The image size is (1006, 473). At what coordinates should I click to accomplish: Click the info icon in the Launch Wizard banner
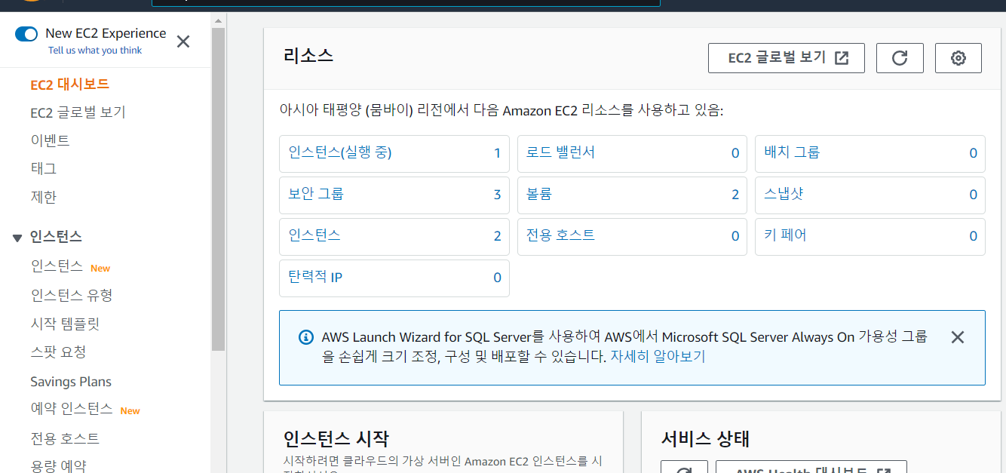pyautogui.click(x=305, y=337)
